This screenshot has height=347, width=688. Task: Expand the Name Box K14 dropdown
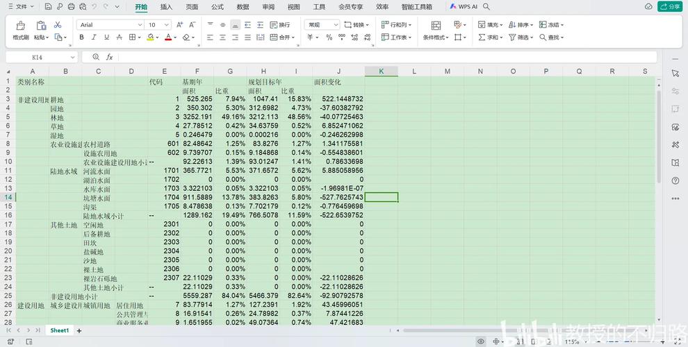point(72,58)
